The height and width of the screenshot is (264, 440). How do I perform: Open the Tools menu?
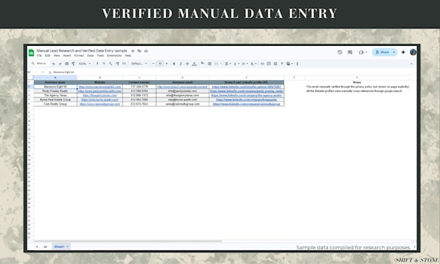pos(100,56)
